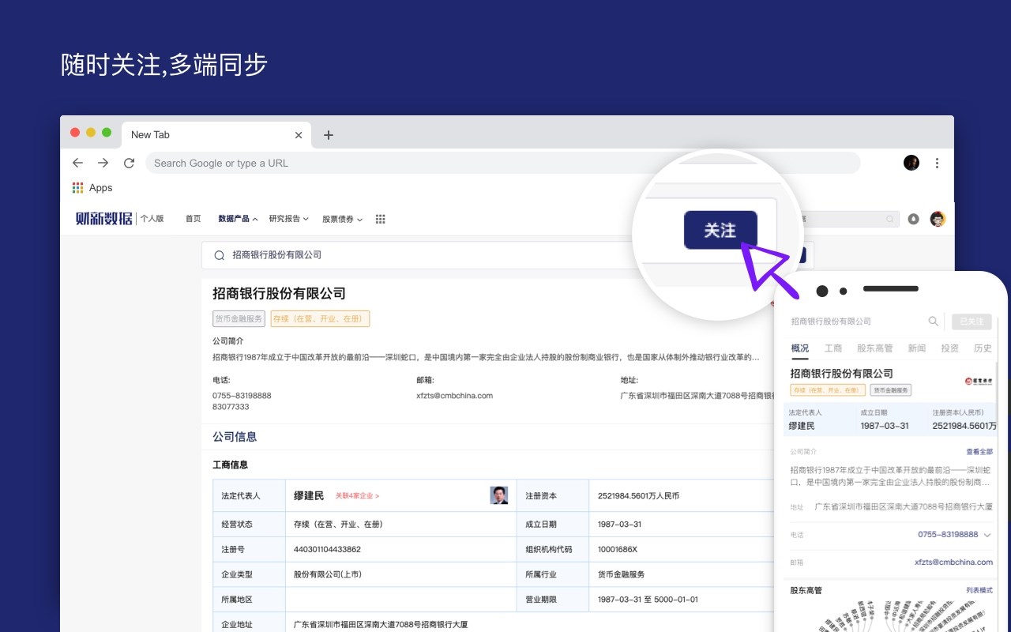
Task: Click the search icon in the top-right site search field
Action: [x=890, y=219]
